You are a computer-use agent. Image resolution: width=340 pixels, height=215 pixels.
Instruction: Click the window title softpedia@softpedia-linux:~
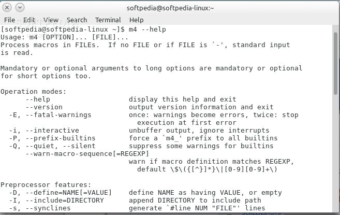click(x=170, y=8)
